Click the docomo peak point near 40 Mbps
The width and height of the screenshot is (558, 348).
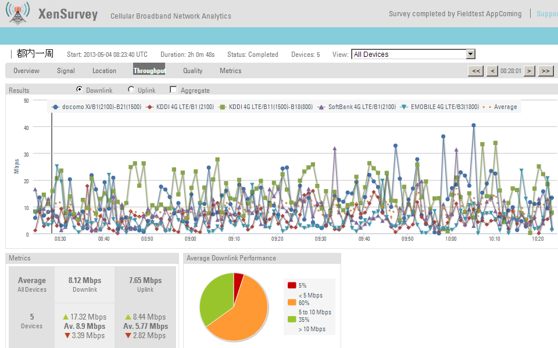tap(473, 125)
